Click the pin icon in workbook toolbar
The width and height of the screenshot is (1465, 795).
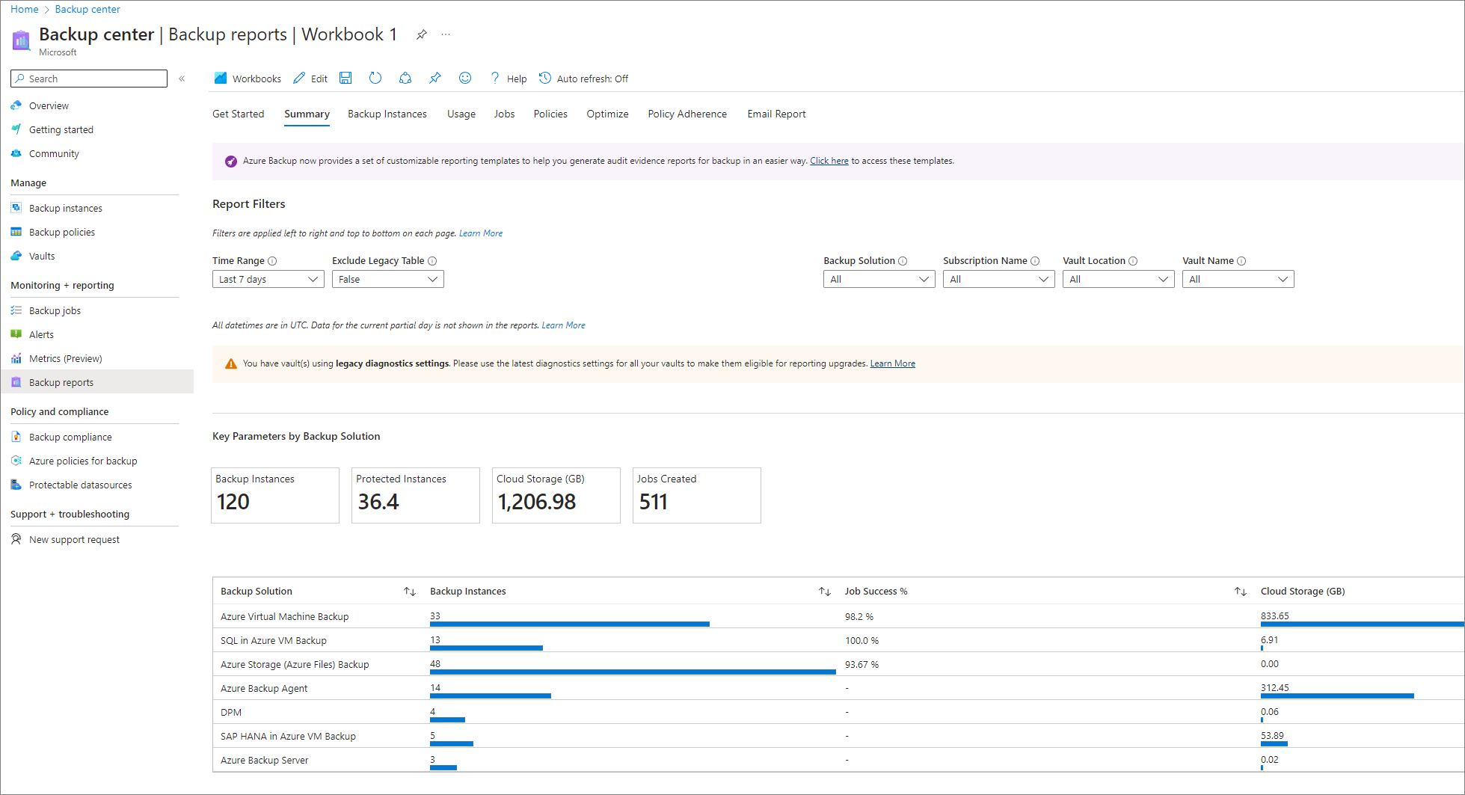435,79
